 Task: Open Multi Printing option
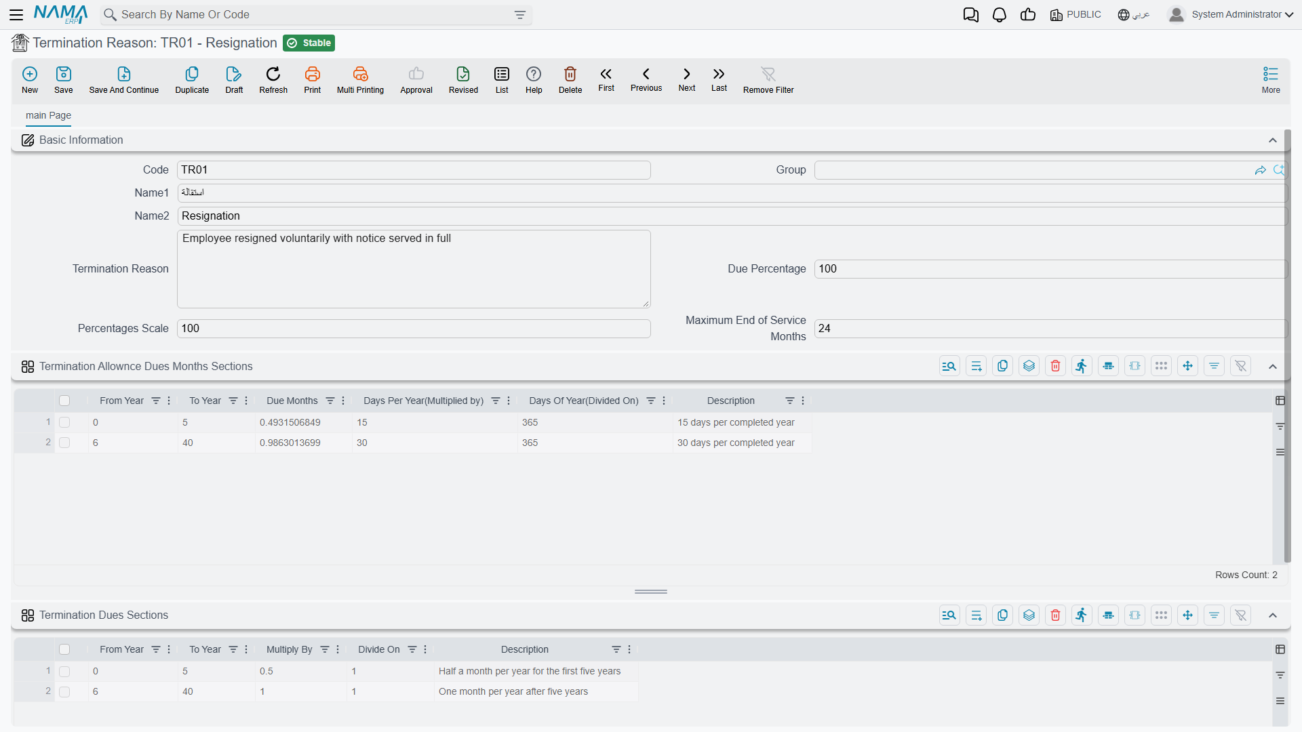(360, 80)
